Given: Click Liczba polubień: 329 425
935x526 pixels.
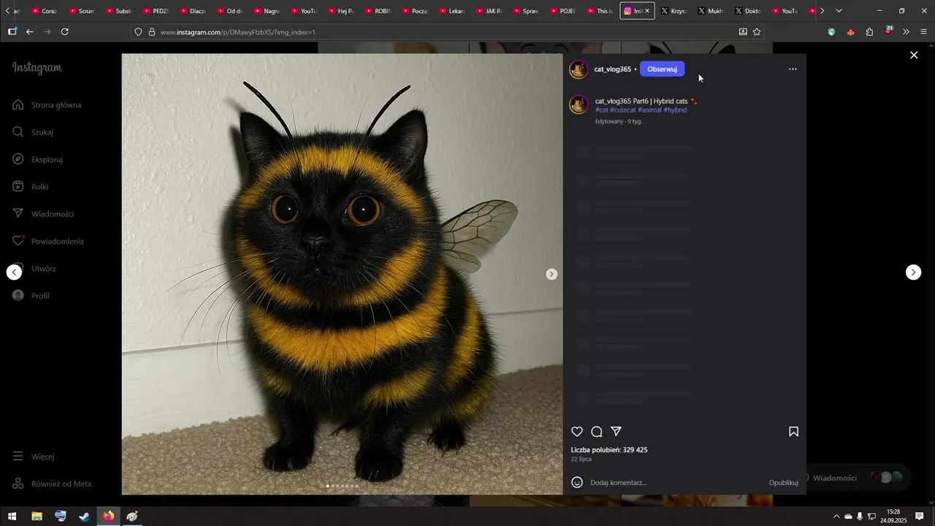Looking at the screenshot, I should (609, 450).
